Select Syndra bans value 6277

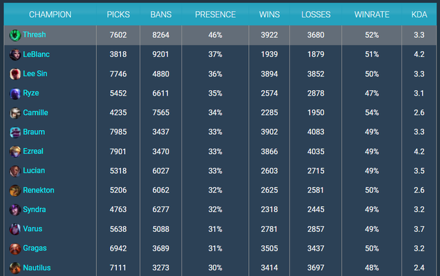pyautogui.click(x=161, y=210)
